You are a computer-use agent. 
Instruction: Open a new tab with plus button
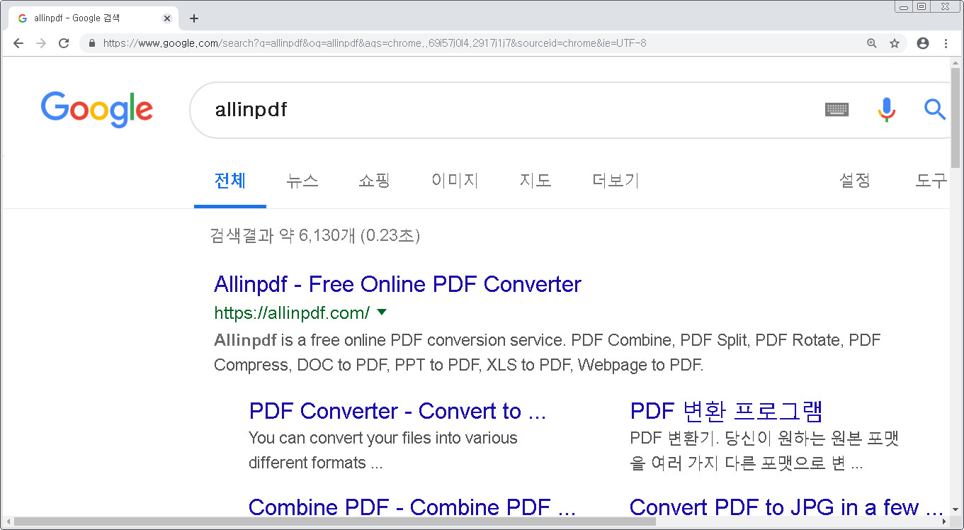pyautogui.click(x=194, y=18)
